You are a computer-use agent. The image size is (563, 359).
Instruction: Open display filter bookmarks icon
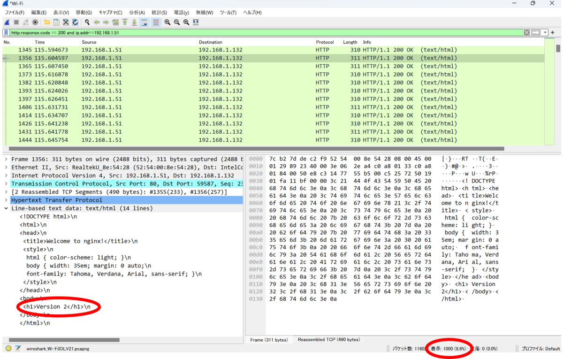click(6, 33)
